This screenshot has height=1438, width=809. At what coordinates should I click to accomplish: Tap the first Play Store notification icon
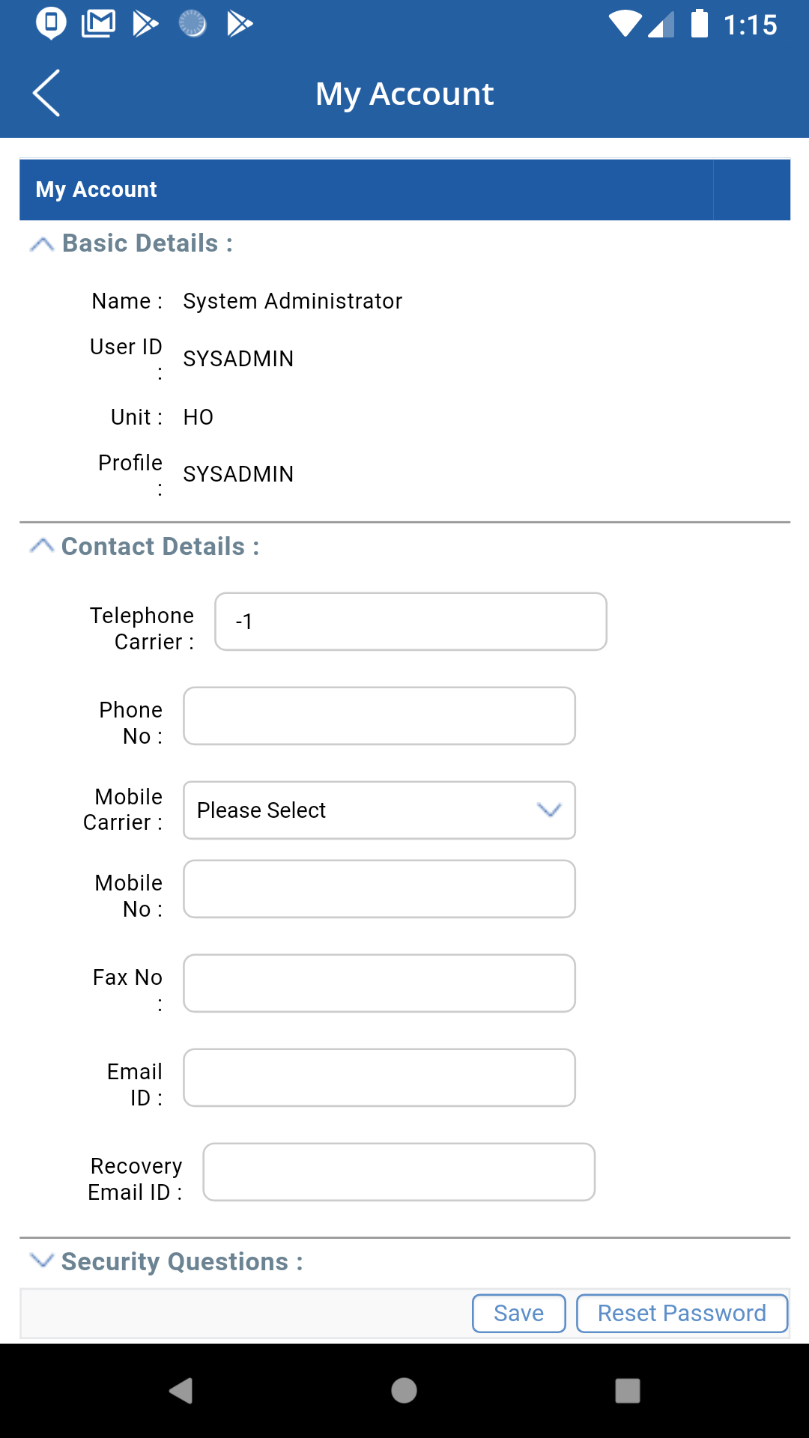point(145,24)
